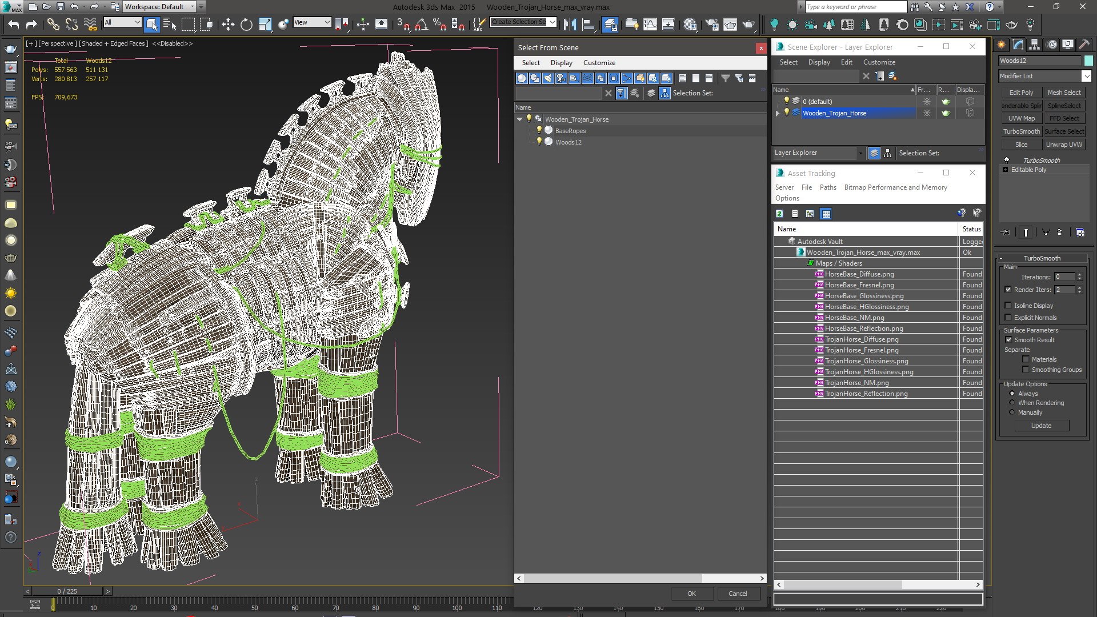Viewport: 1097px width, 617px height.
Task: Click the Render Production teapot icon
Action: coord(748,24)
